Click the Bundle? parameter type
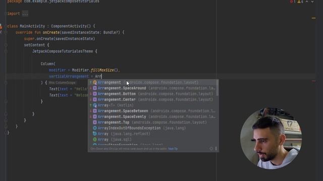Viewport: 323px width, 181px height. (112, 32)
